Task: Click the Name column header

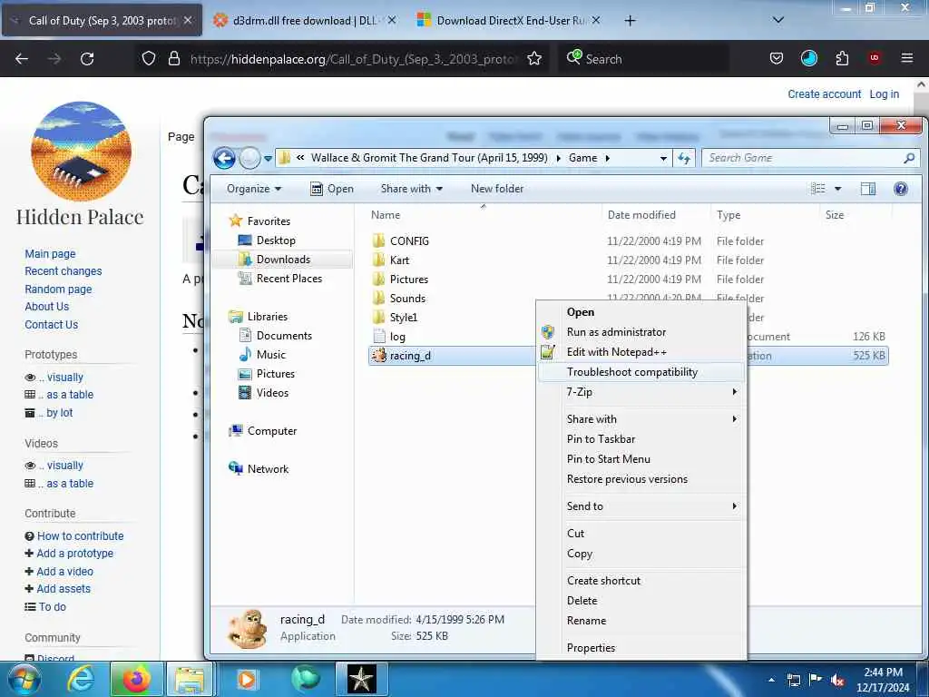Action: (x=386, y=215)
